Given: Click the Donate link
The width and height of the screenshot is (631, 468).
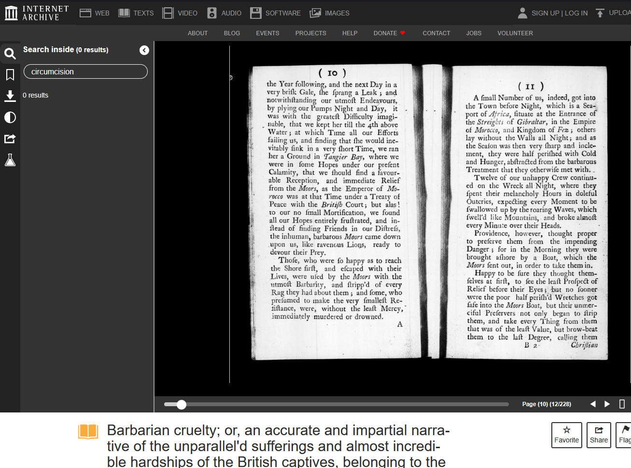Looking at the screenshot, I should point(389,33).
